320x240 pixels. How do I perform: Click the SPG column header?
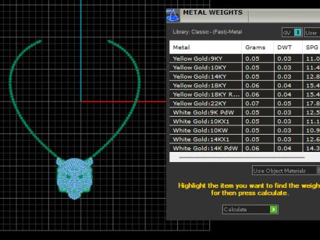click(311, 47)
